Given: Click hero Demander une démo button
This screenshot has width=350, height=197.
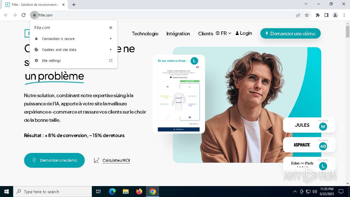Looking at the screenshot, I should 54,160.
